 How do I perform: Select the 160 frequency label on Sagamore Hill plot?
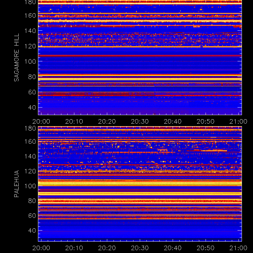pyautogui.click(x=30, y=15)
